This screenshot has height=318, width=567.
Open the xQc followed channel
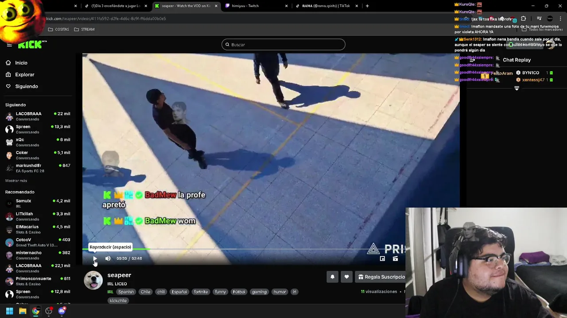click(x=38, y=142)
